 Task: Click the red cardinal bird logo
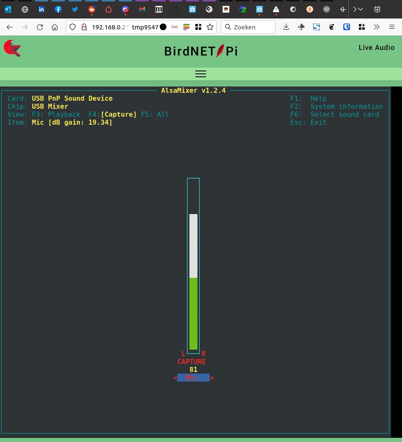click(x=13, y=48)
